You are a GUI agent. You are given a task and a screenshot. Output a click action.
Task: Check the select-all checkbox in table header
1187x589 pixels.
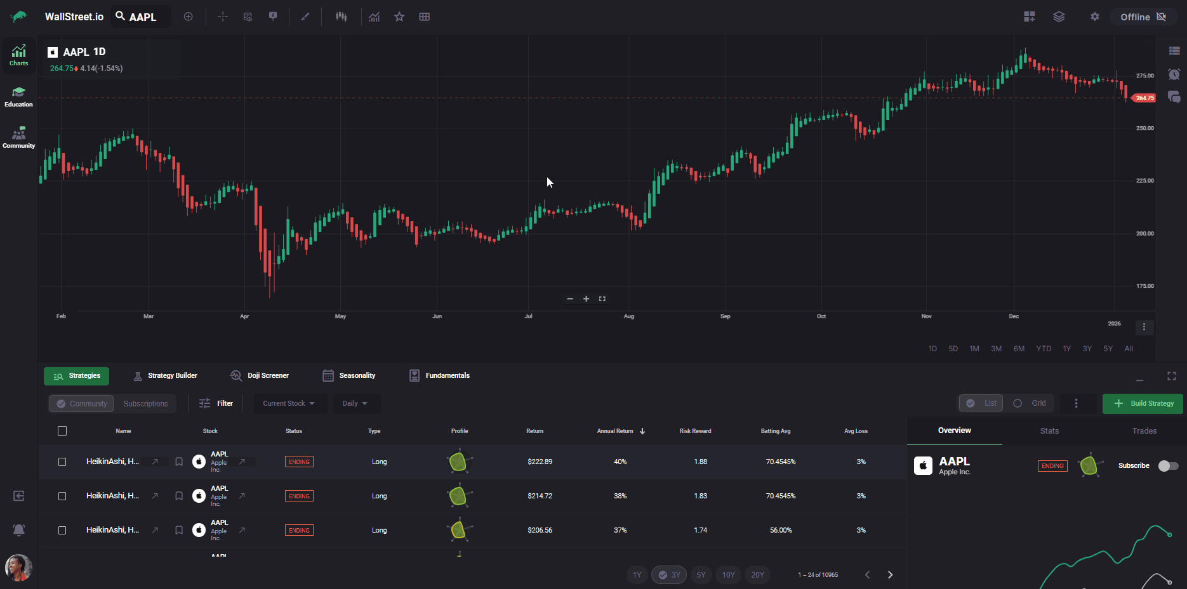(x=62, y=431)
